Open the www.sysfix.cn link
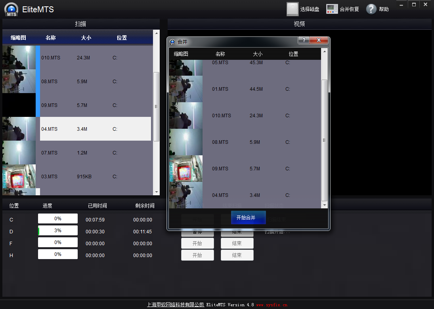This screenshot has height=309, width=434. 272,305
